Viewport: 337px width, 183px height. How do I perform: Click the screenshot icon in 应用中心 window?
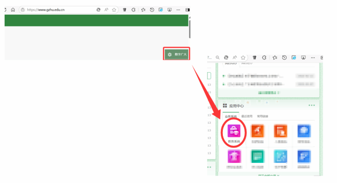pos(303,57)
